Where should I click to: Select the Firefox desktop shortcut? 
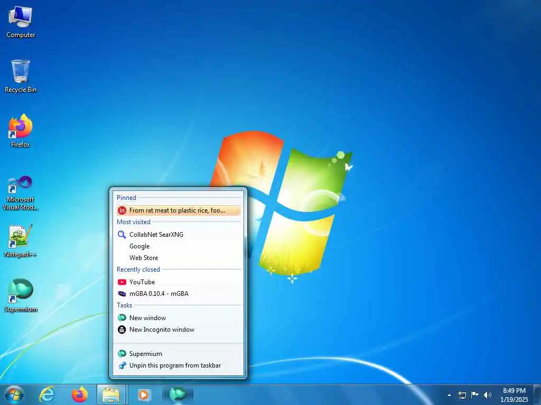pos(21,131)
